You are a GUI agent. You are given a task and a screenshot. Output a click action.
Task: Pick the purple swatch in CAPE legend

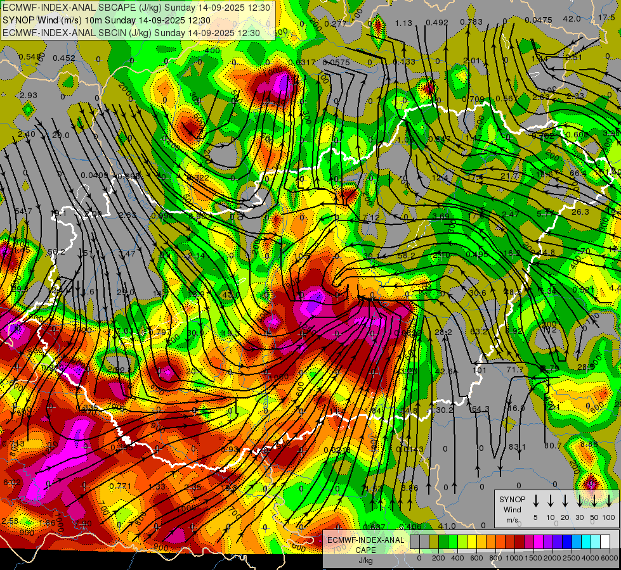pyautogui.click(x=547, y=542)
